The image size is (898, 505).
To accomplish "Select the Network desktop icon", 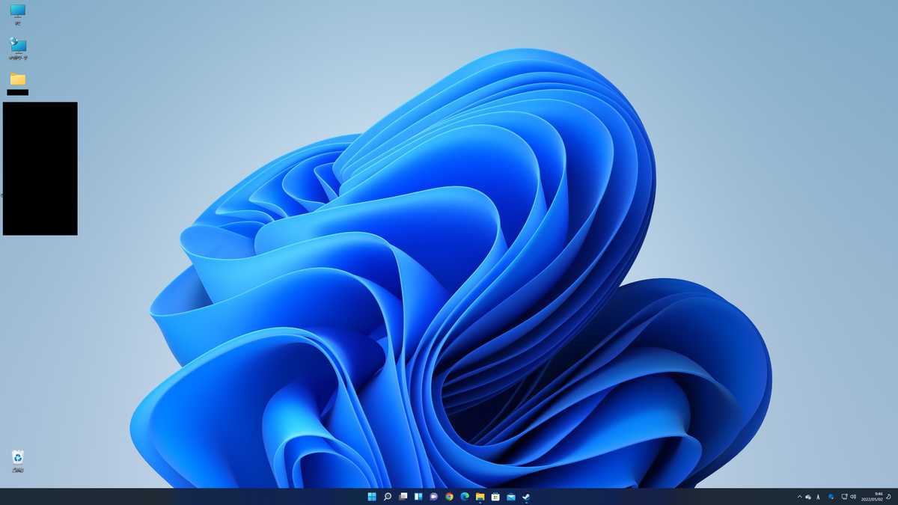I will pos(18,49).
